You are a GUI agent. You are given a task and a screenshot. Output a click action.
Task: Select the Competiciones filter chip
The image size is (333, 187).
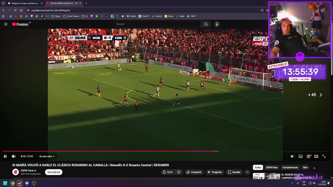coord(290,168)
